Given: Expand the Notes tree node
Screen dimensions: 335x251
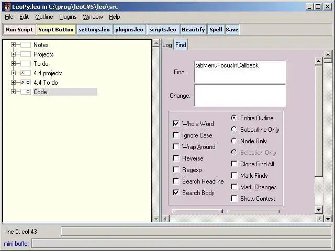Looking at the screenshot, I should pyautogui.click(x=13, y=45).
